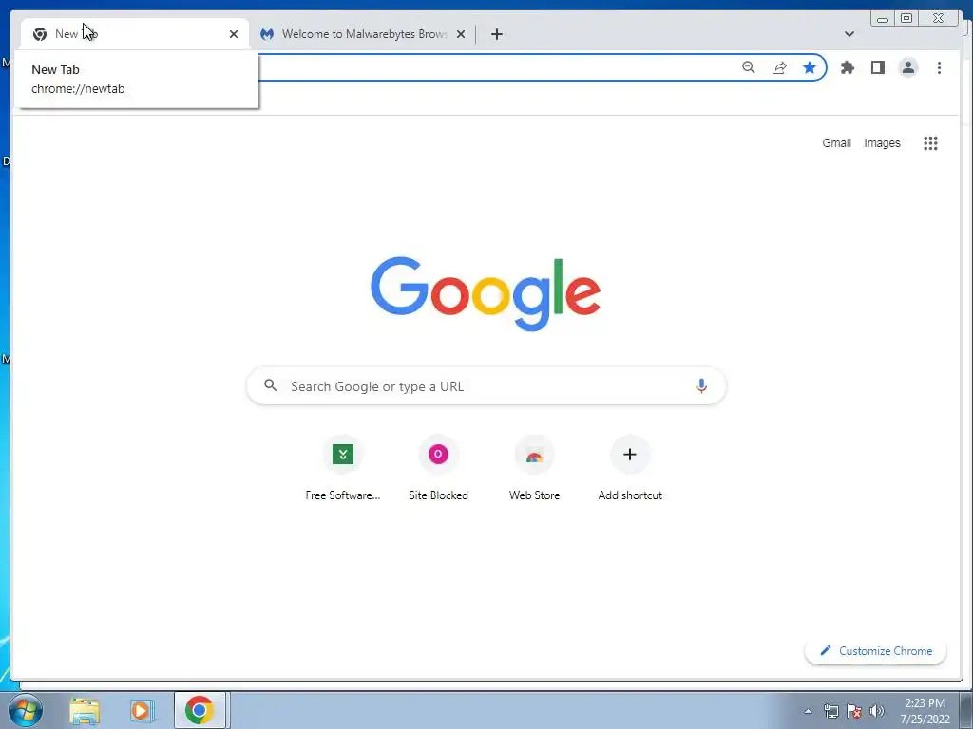Open the volume speaker tray icon
This screenshot has height=729, width=973.
tap(877, 711)
